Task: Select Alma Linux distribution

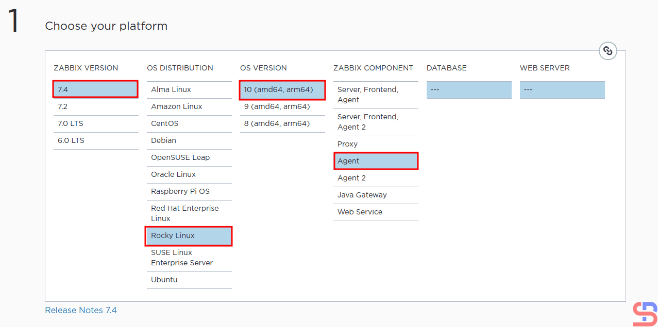Action: tap(189, 89)
